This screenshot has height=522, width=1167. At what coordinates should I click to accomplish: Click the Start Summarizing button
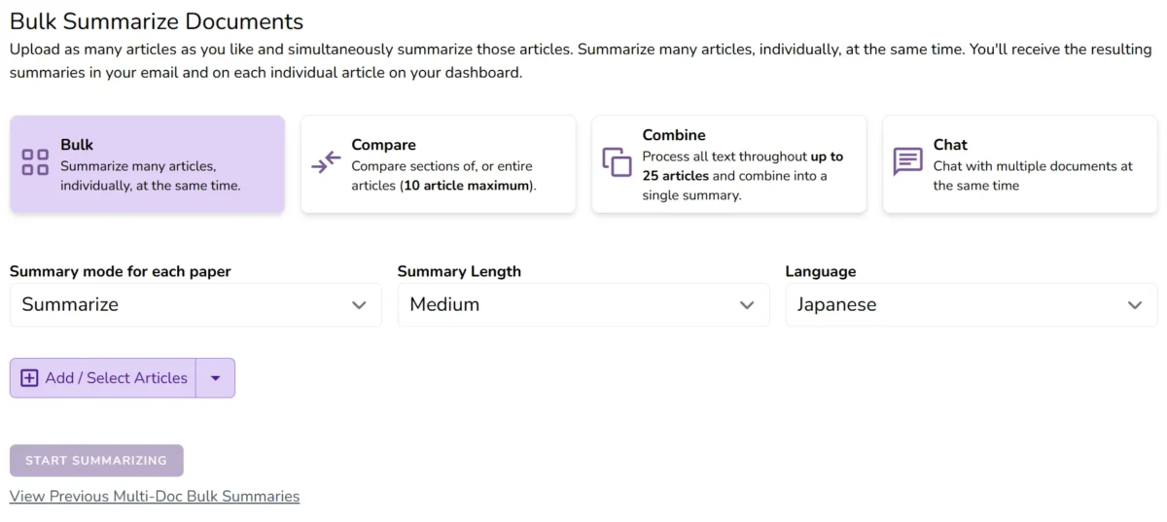[x=96, y=461]
